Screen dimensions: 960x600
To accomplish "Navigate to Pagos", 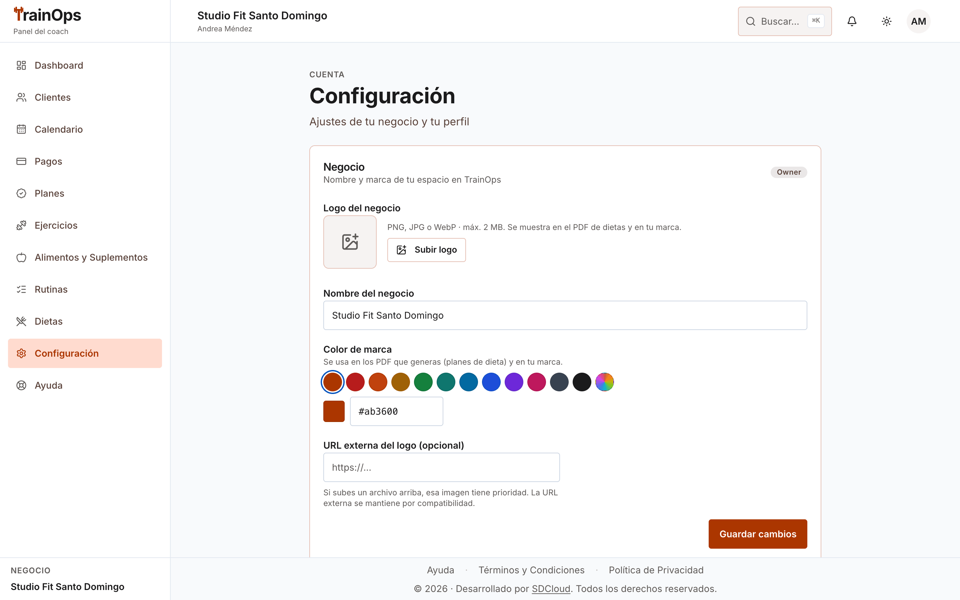I will (85, 161).
